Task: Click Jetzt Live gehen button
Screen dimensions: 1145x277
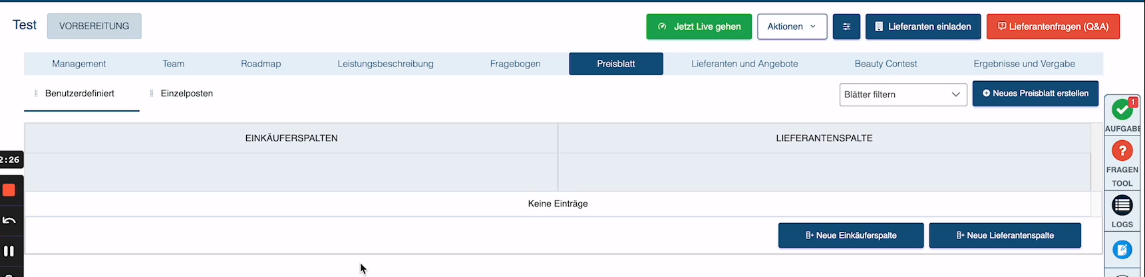Action: [x=699, y=27]
